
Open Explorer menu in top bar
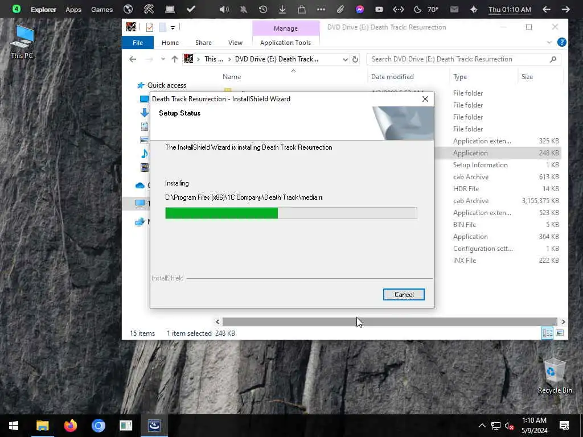[43, 10]
